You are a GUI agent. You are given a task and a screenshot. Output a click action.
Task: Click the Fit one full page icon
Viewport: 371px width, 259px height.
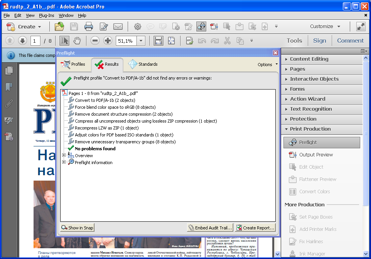(171, 41)
